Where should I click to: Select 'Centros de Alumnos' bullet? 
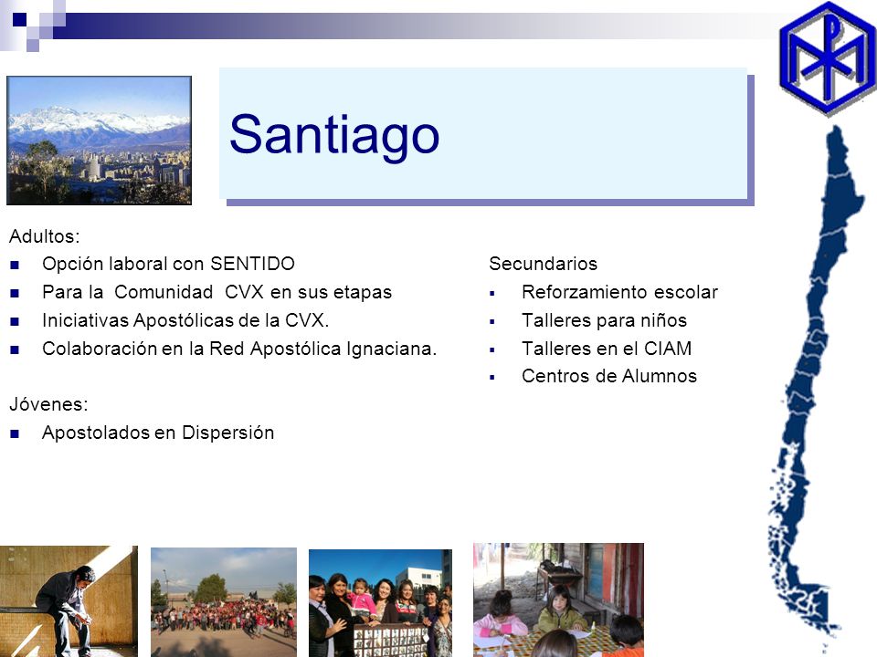(609, 376)
